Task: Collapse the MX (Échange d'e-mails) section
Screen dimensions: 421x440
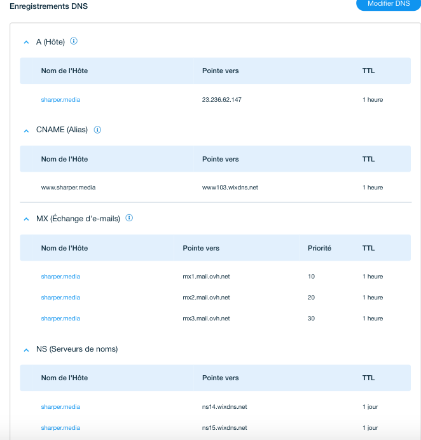Action: 26,219
